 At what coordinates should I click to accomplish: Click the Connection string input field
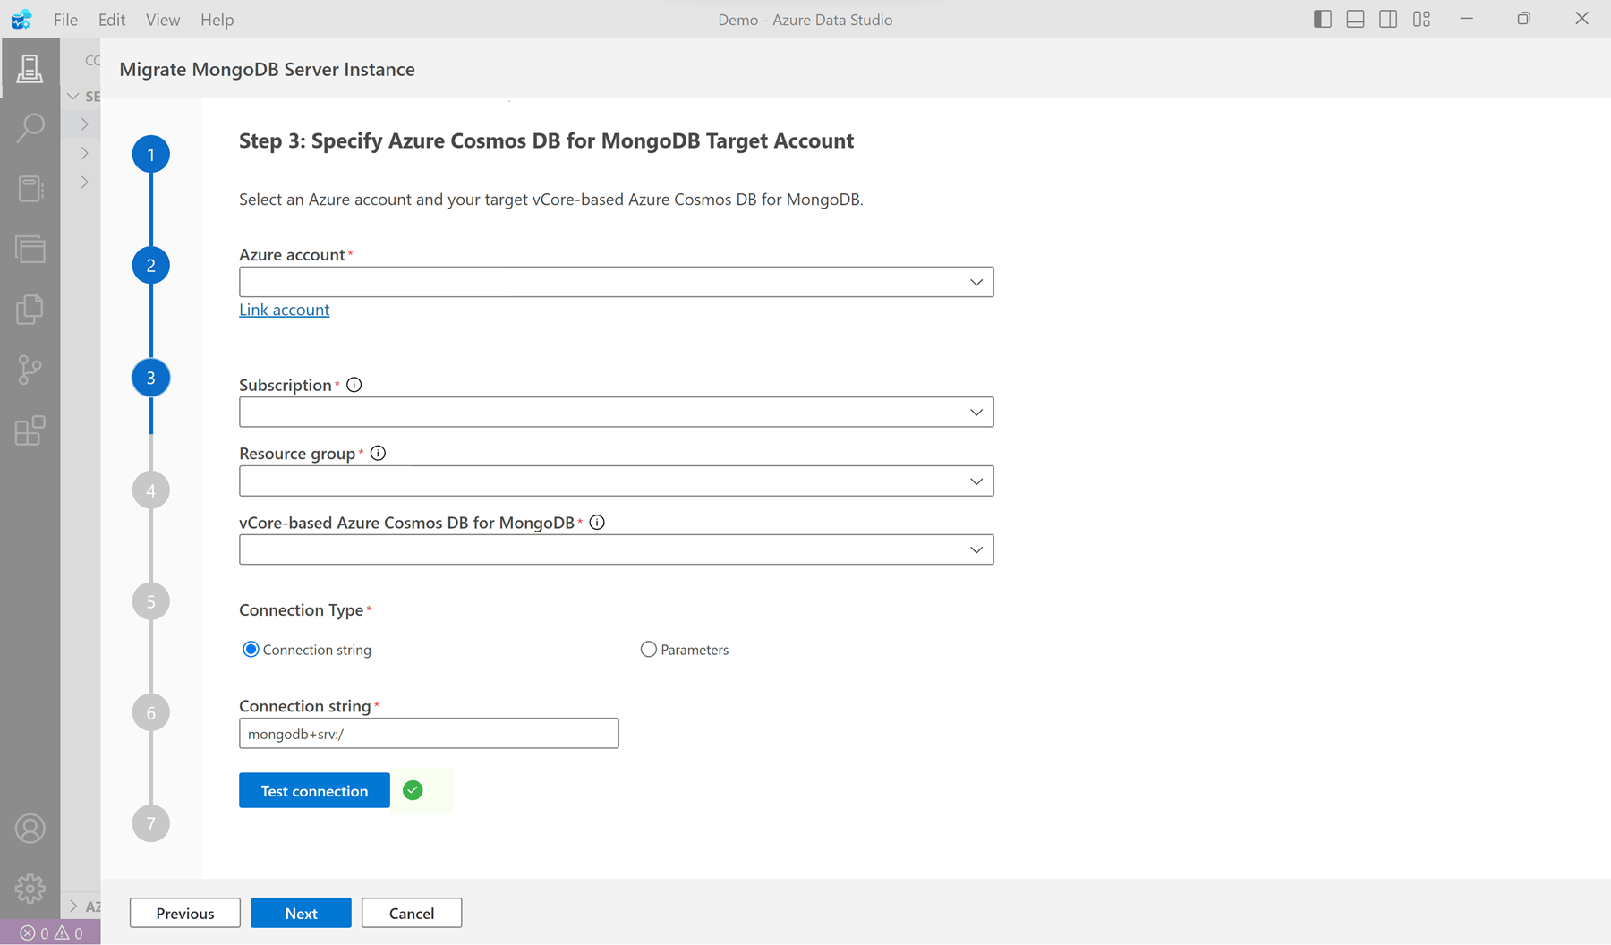(x=429, y=733)
